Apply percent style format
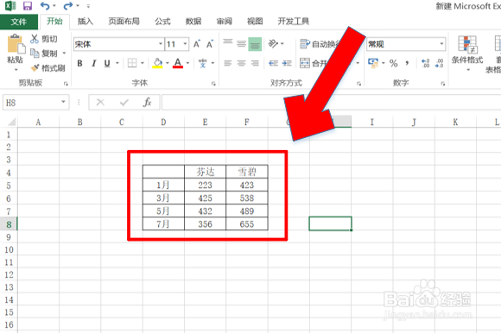This screenshot has height=333, width=501. coord(394,63)
